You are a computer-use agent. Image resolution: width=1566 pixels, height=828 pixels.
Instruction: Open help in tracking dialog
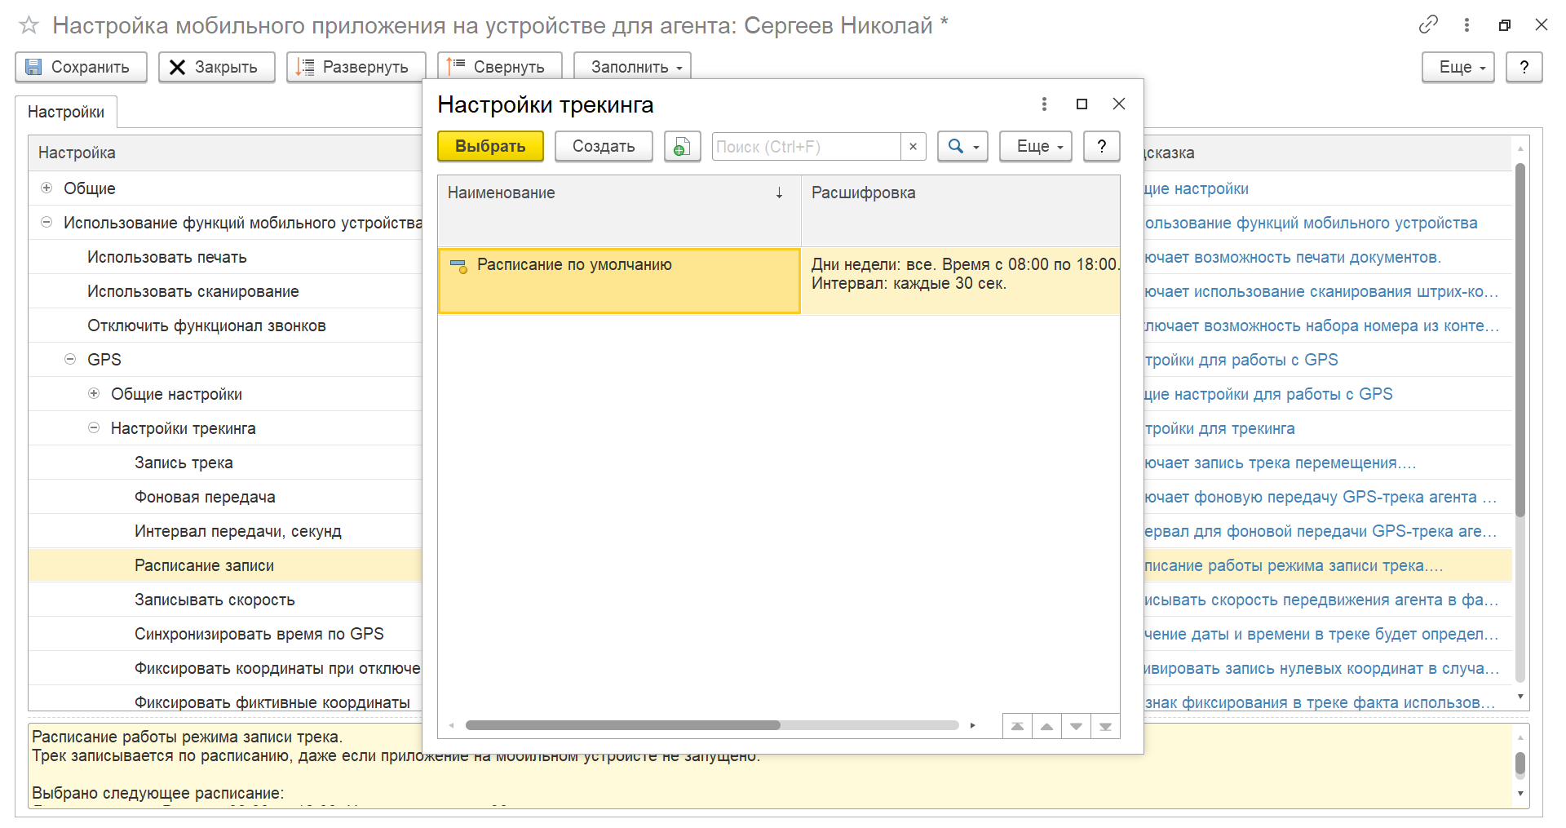click(x=1101, y=146)
